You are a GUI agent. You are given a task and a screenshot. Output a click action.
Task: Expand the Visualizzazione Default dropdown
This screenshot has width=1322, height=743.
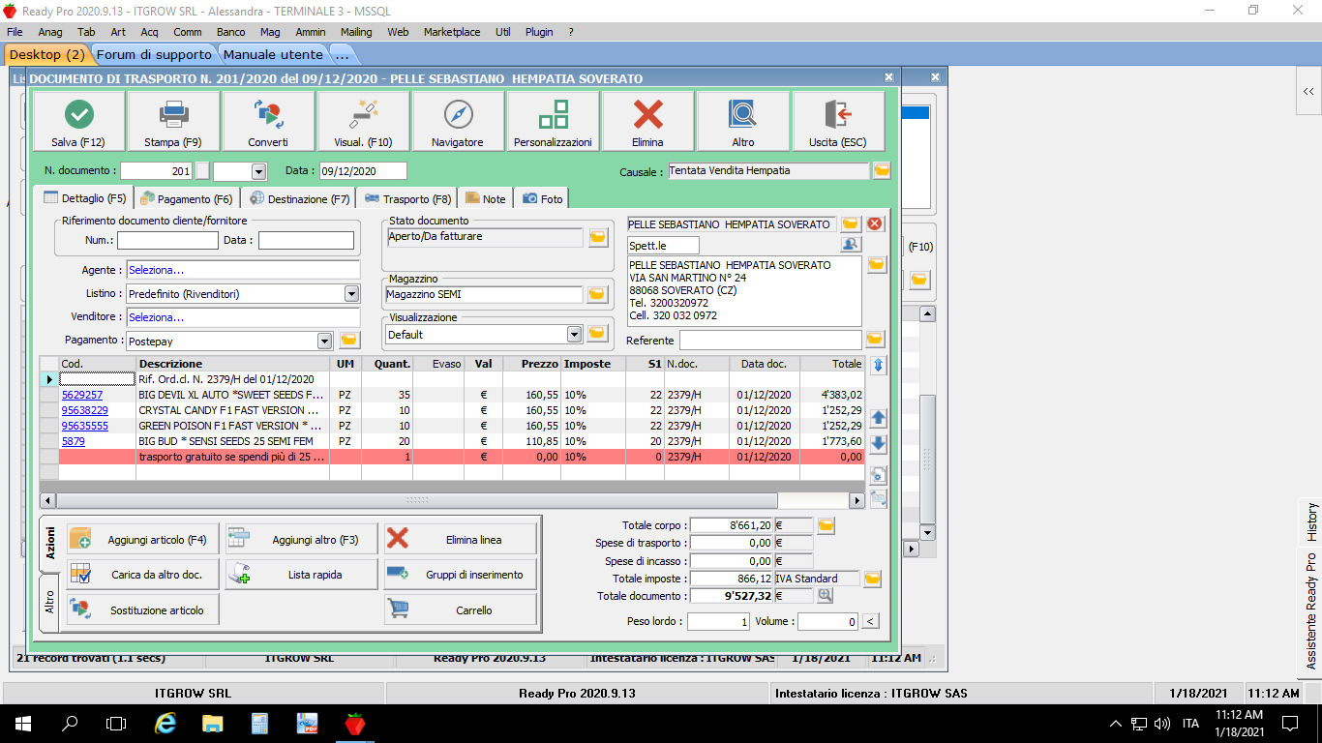click(x=574, y=334)
